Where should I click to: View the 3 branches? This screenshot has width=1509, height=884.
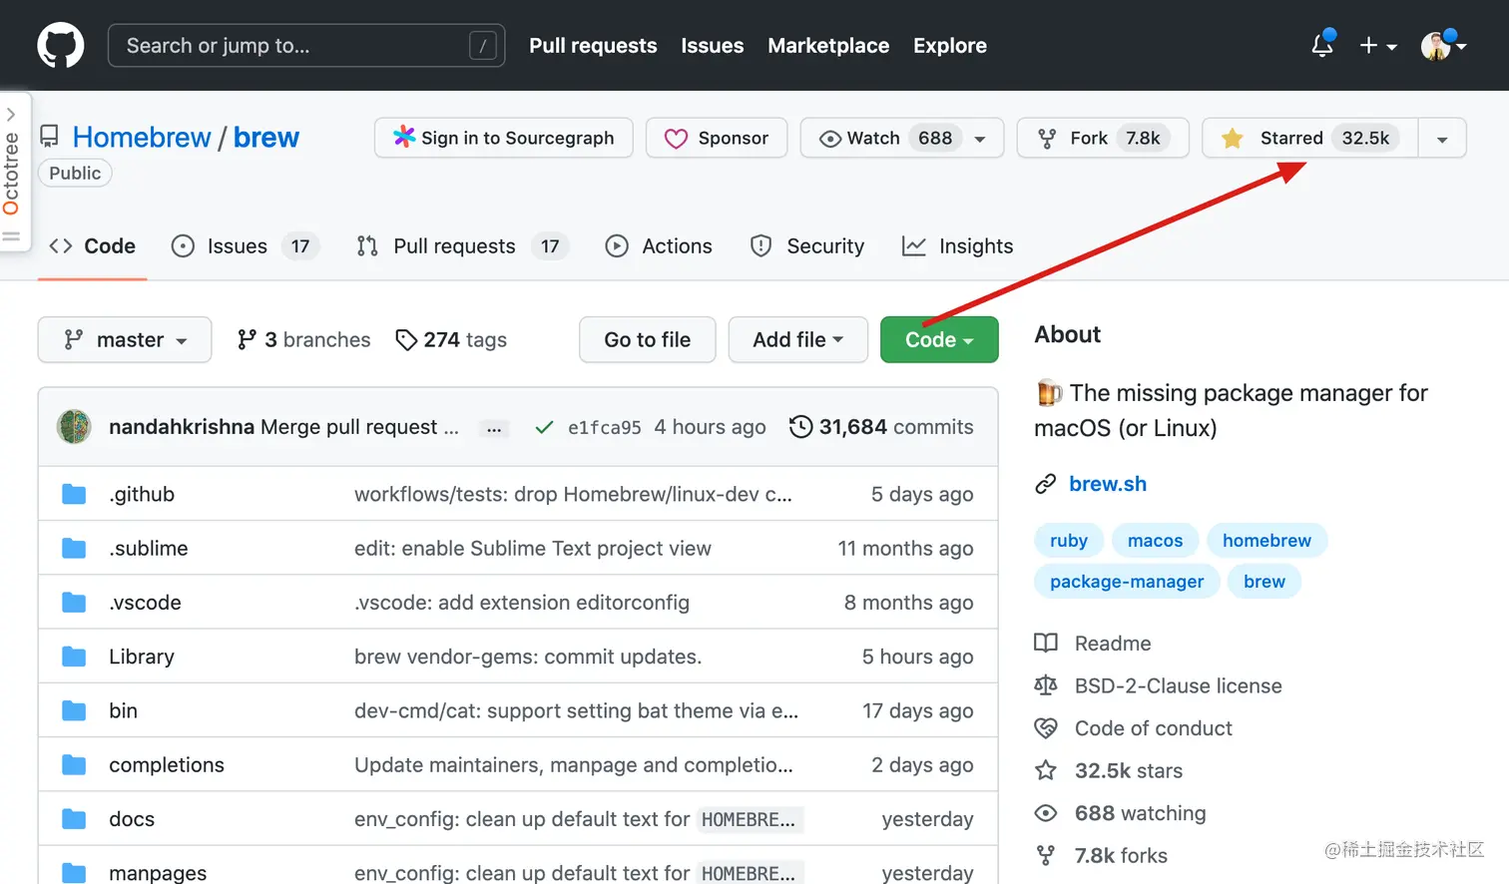(304, 340)
